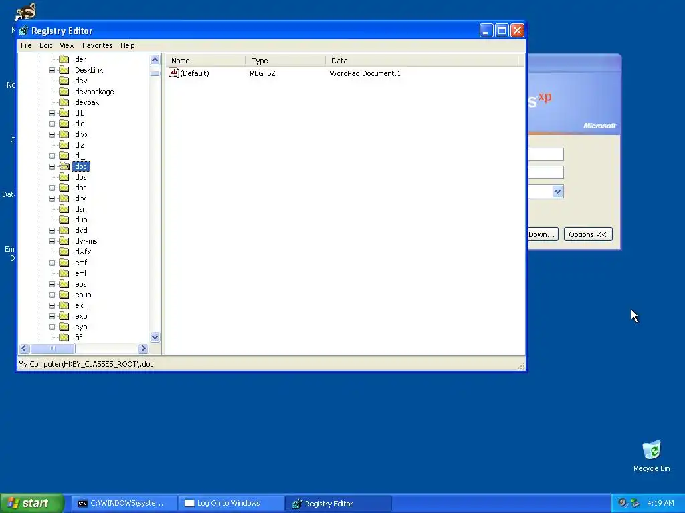Click the (Default) string value icon
685x513 pixels.
coord(174,73)
